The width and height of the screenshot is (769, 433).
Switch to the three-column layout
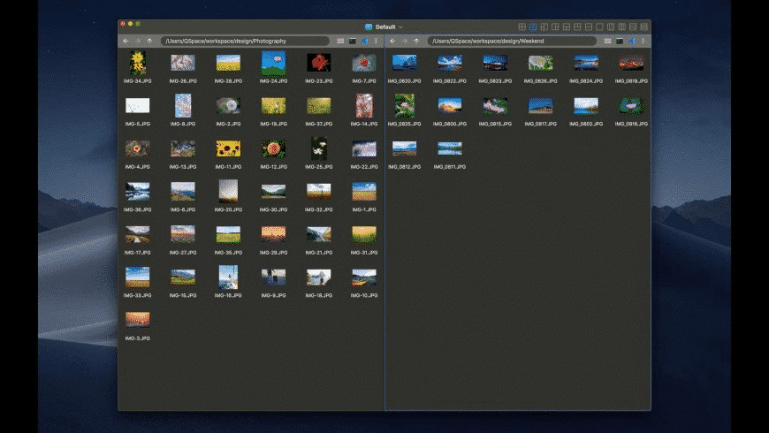pyautogui.click(x=611, y=27)
